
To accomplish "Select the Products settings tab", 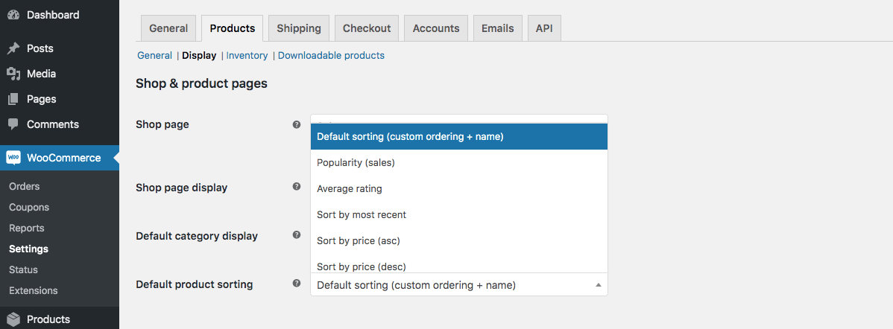I will 233,28.
